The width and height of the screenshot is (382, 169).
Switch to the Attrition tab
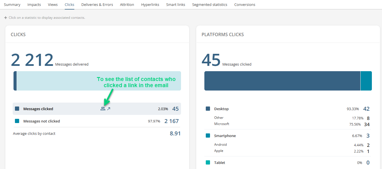click(127, 4)
